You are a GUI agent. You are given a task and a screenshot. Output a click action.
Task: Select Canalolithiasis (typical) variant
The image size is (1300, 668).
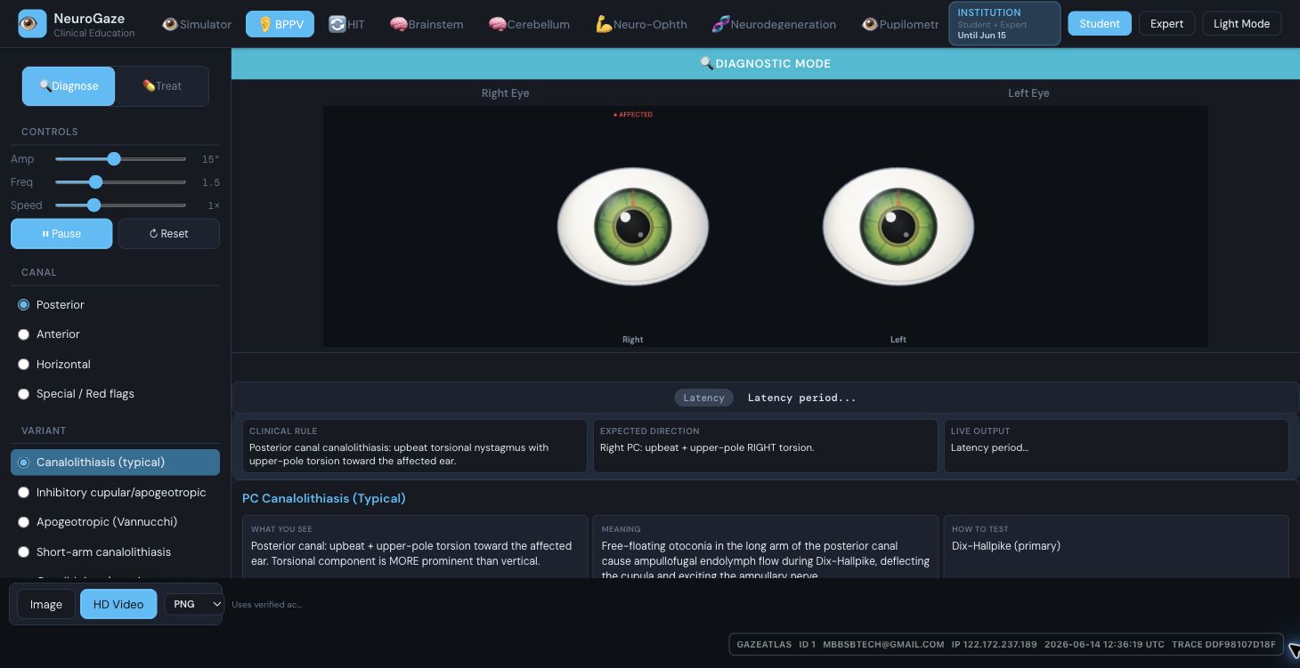click(115, 462)
